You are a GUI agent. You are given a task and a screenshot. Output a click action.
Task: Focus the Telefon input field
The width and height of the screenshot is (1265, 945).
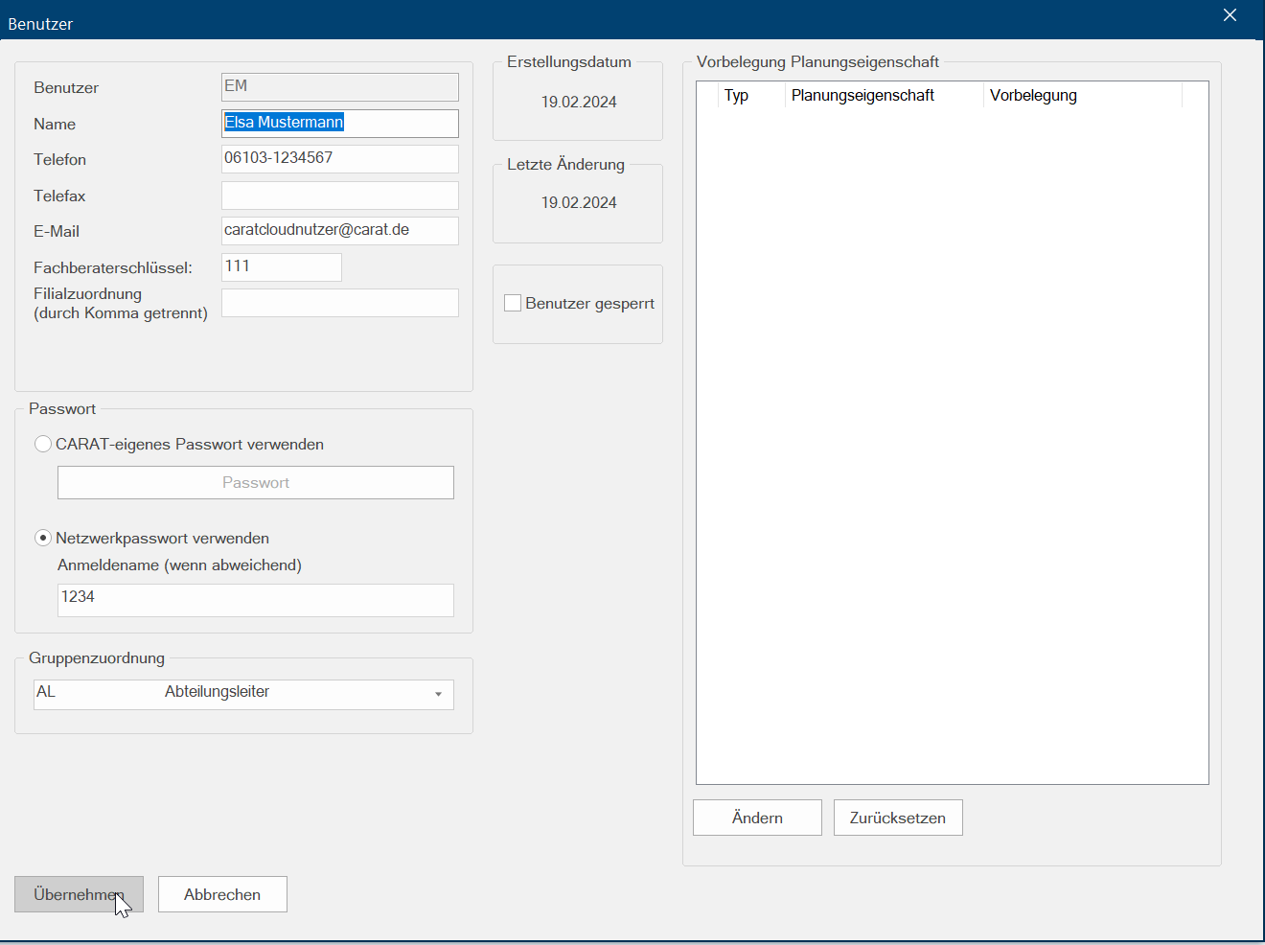pyautogui.click(x=339, y=158)
